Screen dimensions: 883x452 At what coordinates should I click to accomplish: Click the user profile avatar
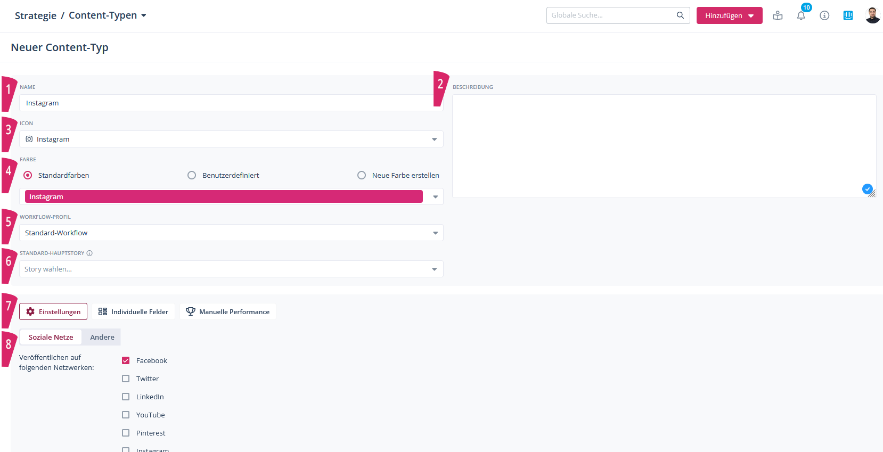tap(872, 15)
